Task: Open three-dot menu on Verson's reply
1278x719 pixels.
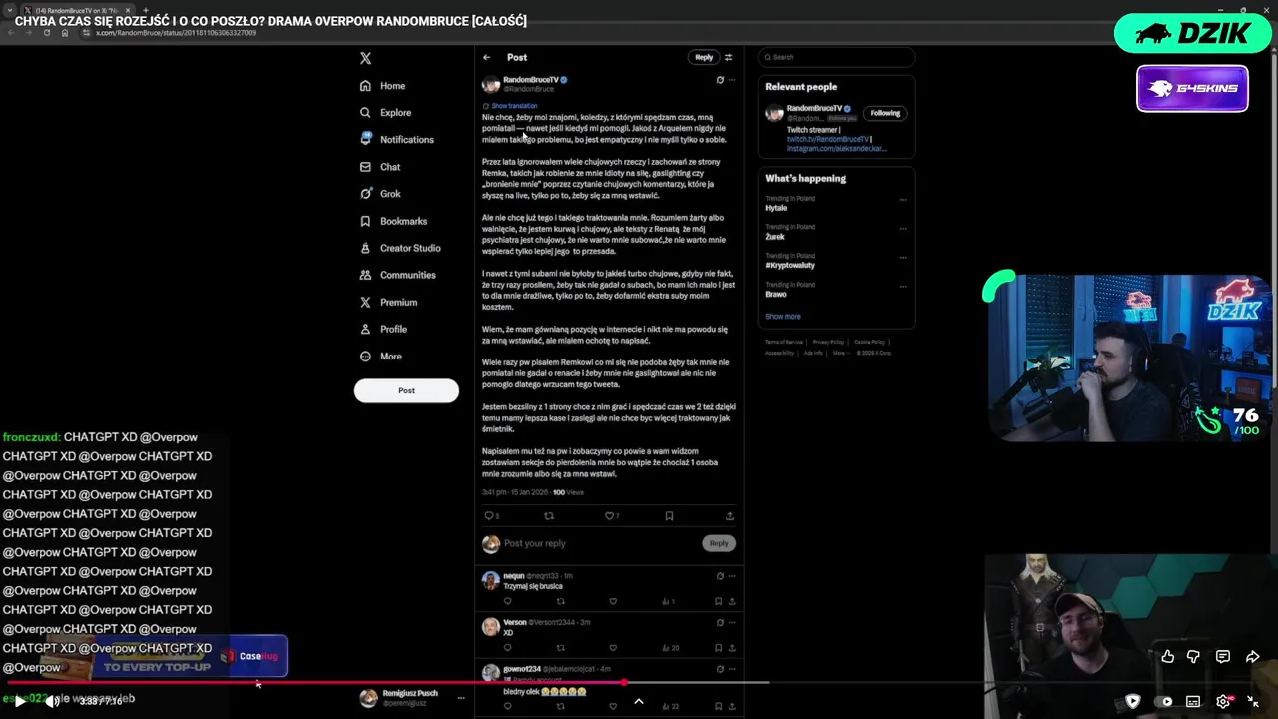Action: 732,622
